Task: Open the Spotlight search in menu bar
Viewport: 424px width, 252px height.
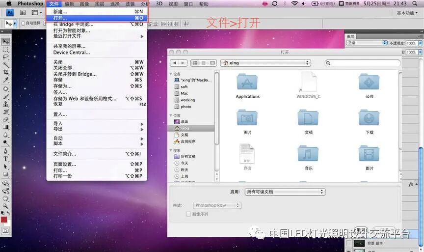Action: 415,3
